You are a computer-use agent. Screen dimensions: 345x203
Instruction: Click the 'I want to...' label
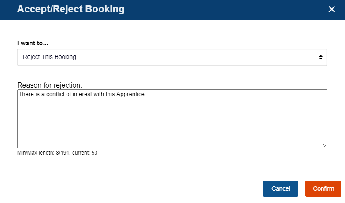(33, 44)
